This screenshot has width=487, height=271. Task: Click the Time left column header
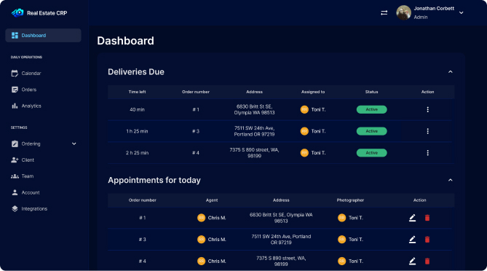[137, 92]
